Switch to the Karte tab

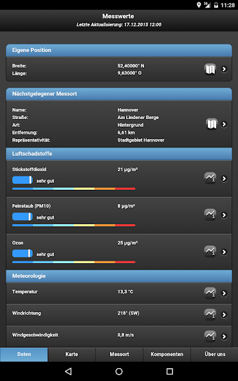click(x=71, y=354)
